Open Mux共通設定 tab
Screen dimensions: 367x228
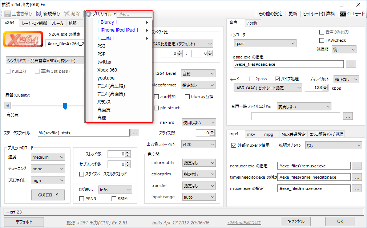tap(294, 134)
